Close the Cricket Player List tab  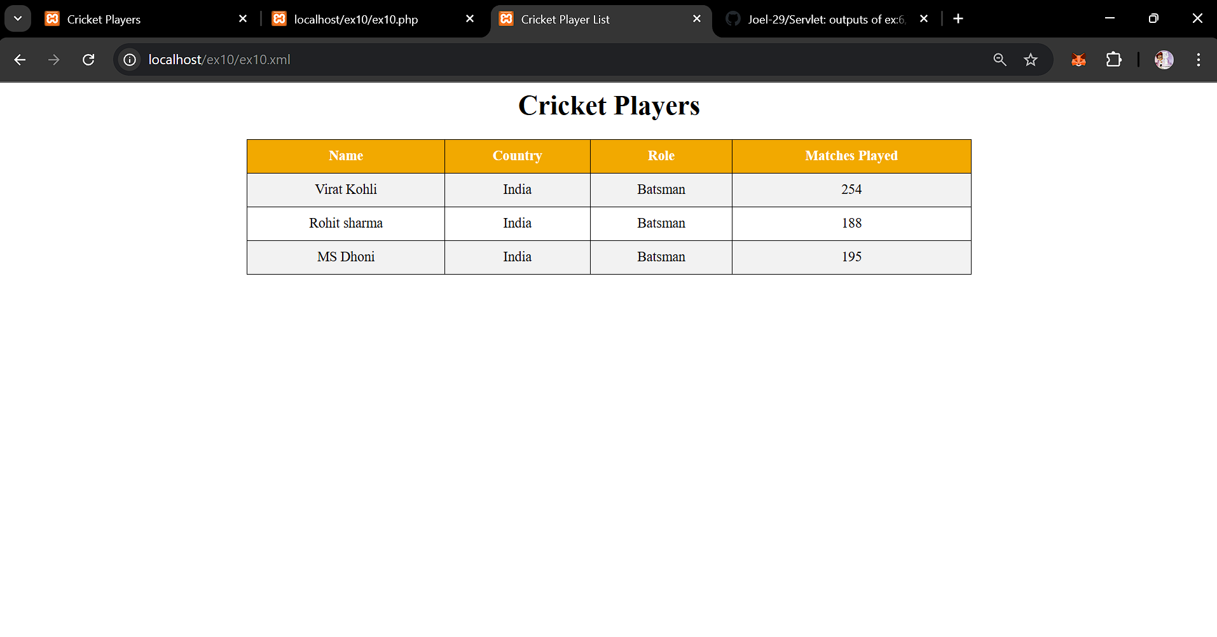click(x=697, y=19)
